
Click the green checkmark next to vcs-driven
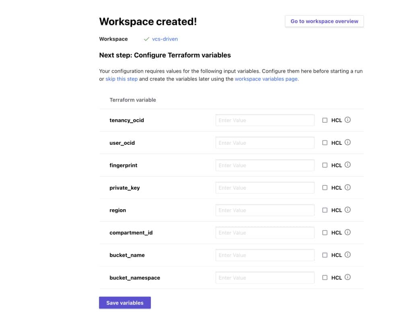[x=146, y=39]
